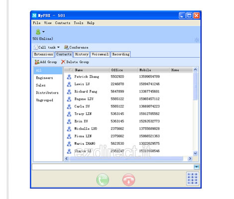Viewport: 234px width, 199px height.
Task: Click mobile number 15894741246
Action: (x=149, y=84)
